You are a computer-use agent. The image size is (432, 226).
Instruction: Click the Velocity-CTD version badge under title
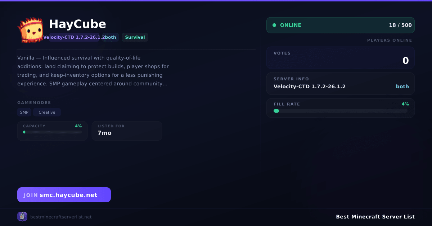[74, 37]
